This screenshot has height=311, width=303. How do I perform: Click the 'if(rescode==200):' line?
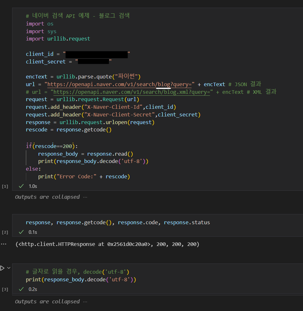52,146
